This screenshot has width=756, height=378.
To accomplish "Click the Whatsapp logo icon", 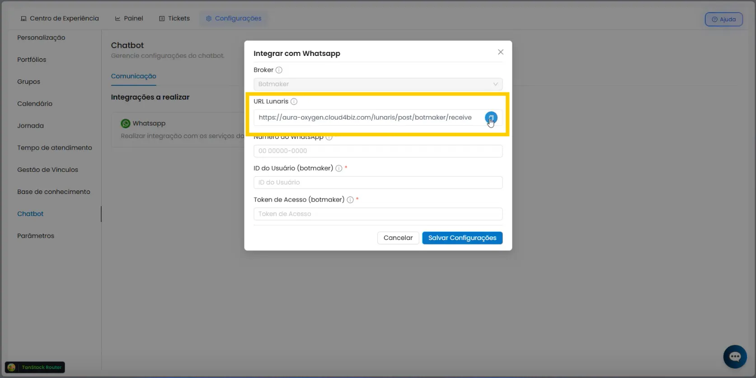I will tap(126, 124).
